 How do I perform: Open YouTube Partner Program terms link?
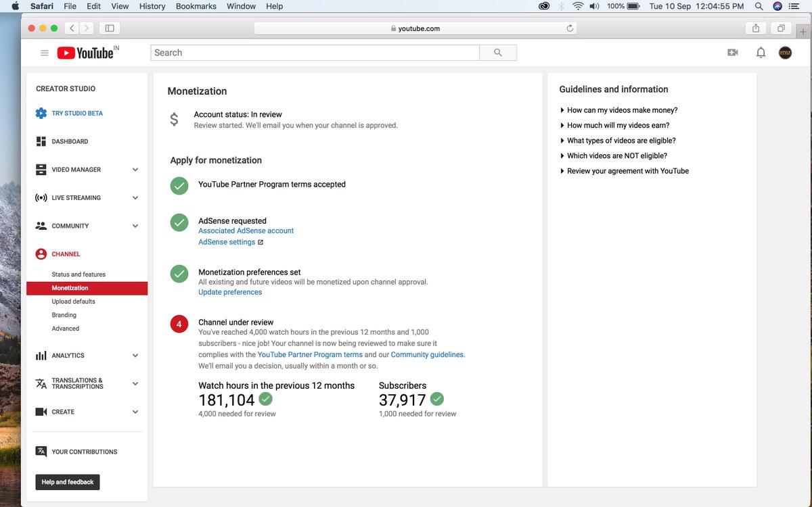click(310, 354)
